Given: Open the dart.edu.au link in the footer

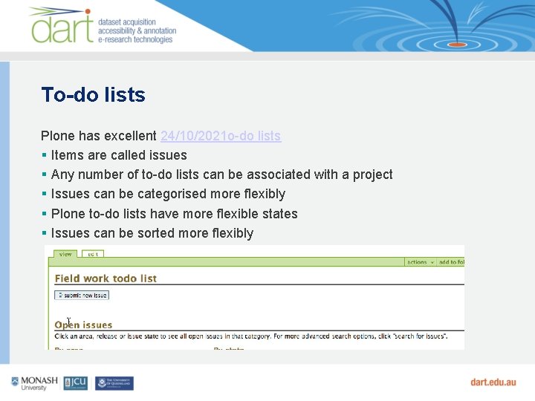Looking at the screenshot, I should [493, 382].
